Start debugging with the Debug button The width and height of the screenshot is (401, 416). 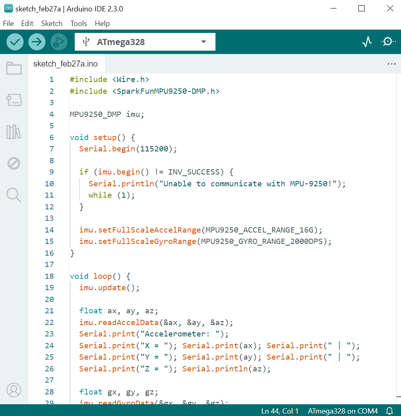click(59, 42)
